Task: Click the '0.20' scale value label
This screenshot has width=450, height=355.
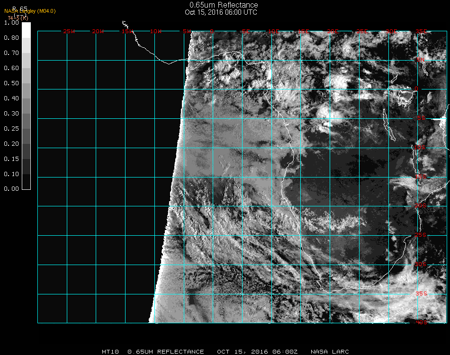Action: 11,144
